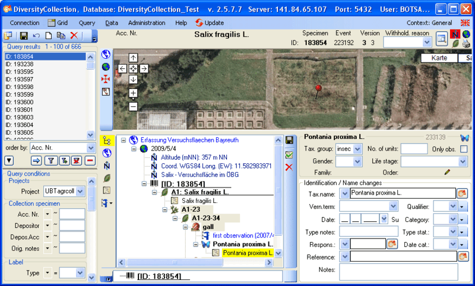Screen dimensions: 475x286
Task: Select ID: 193238 in query results
Action: coord(19,64)
